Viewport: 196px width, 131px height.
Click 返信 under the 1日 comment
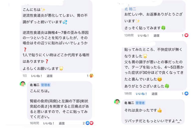pyautogui.click(x=49, y=76)
